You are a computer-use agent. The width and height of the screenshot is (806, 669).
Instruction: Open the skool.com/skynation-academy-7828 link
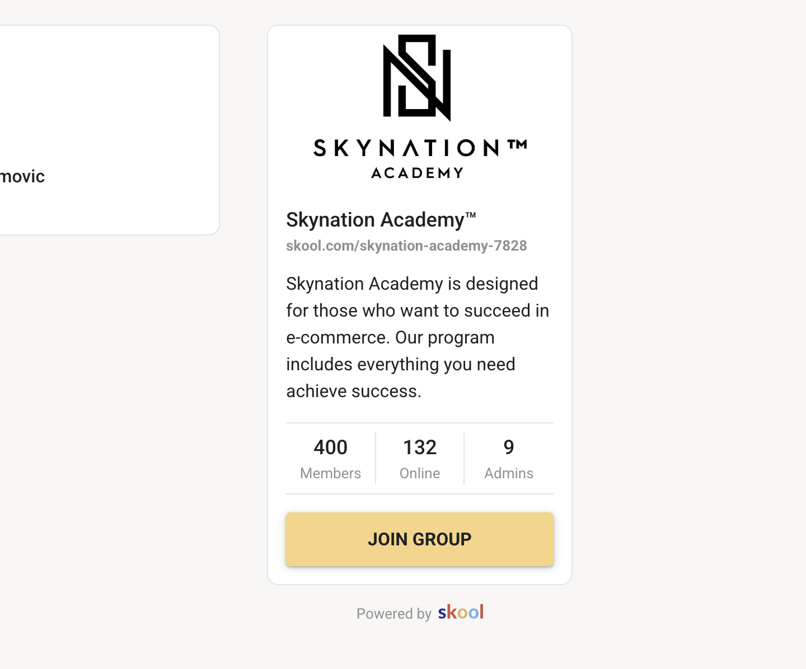(x=406, y=246)
